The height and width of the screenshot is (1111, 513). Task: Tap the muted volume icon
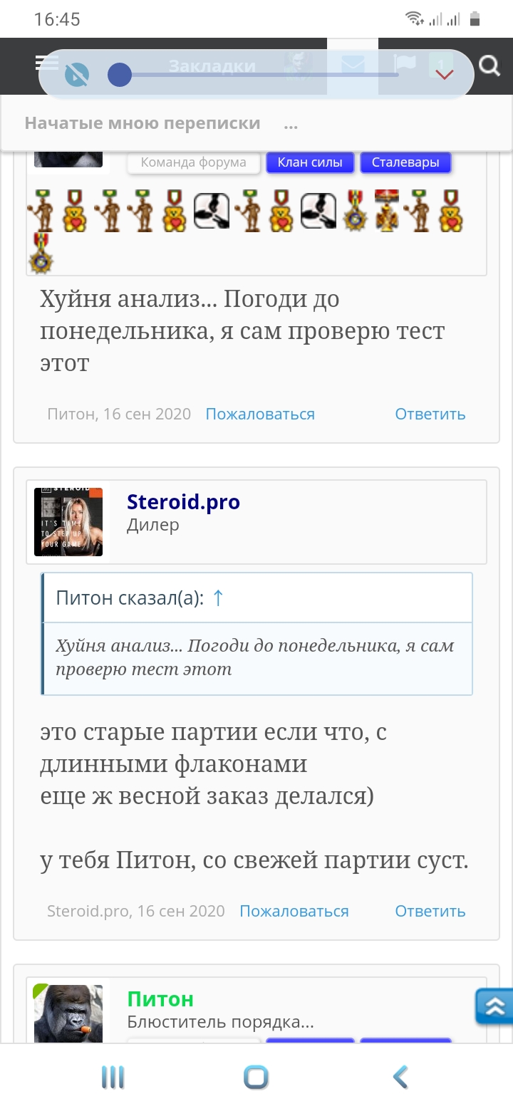77,74
